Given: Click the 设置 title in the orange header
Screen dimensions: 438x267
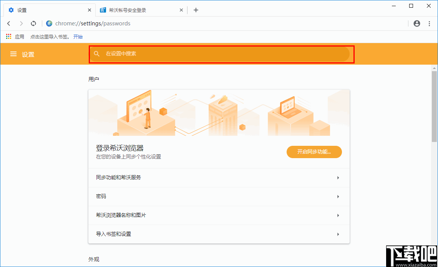Looking at the screenshot, I should [x=28, y=54].
